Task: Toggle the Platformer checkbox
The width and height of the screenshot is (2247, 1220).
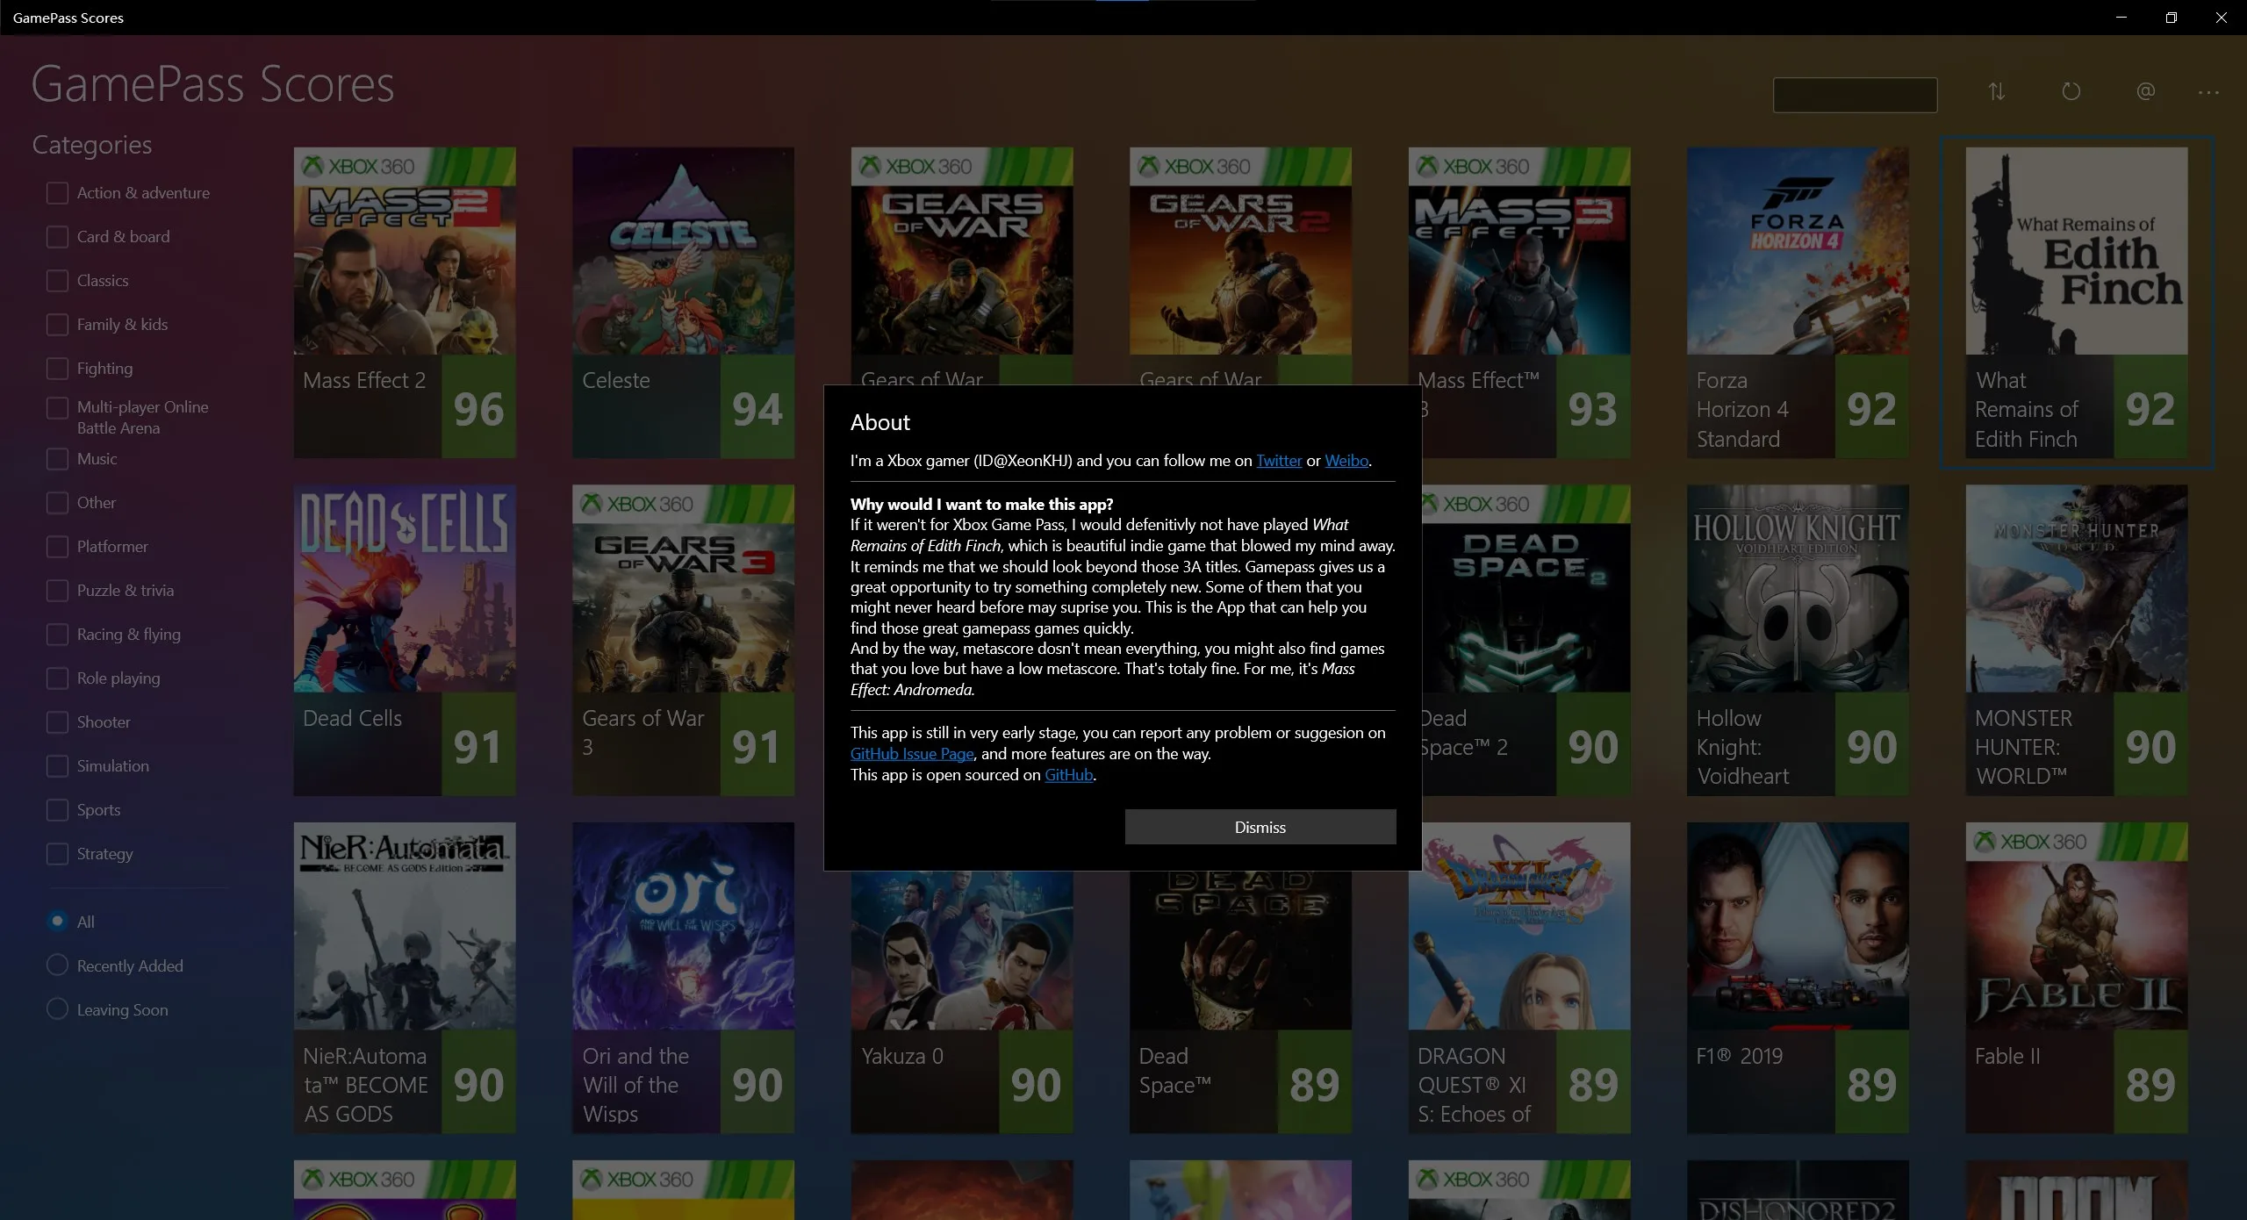Action: pyautogui.click(x=57, y=547)
